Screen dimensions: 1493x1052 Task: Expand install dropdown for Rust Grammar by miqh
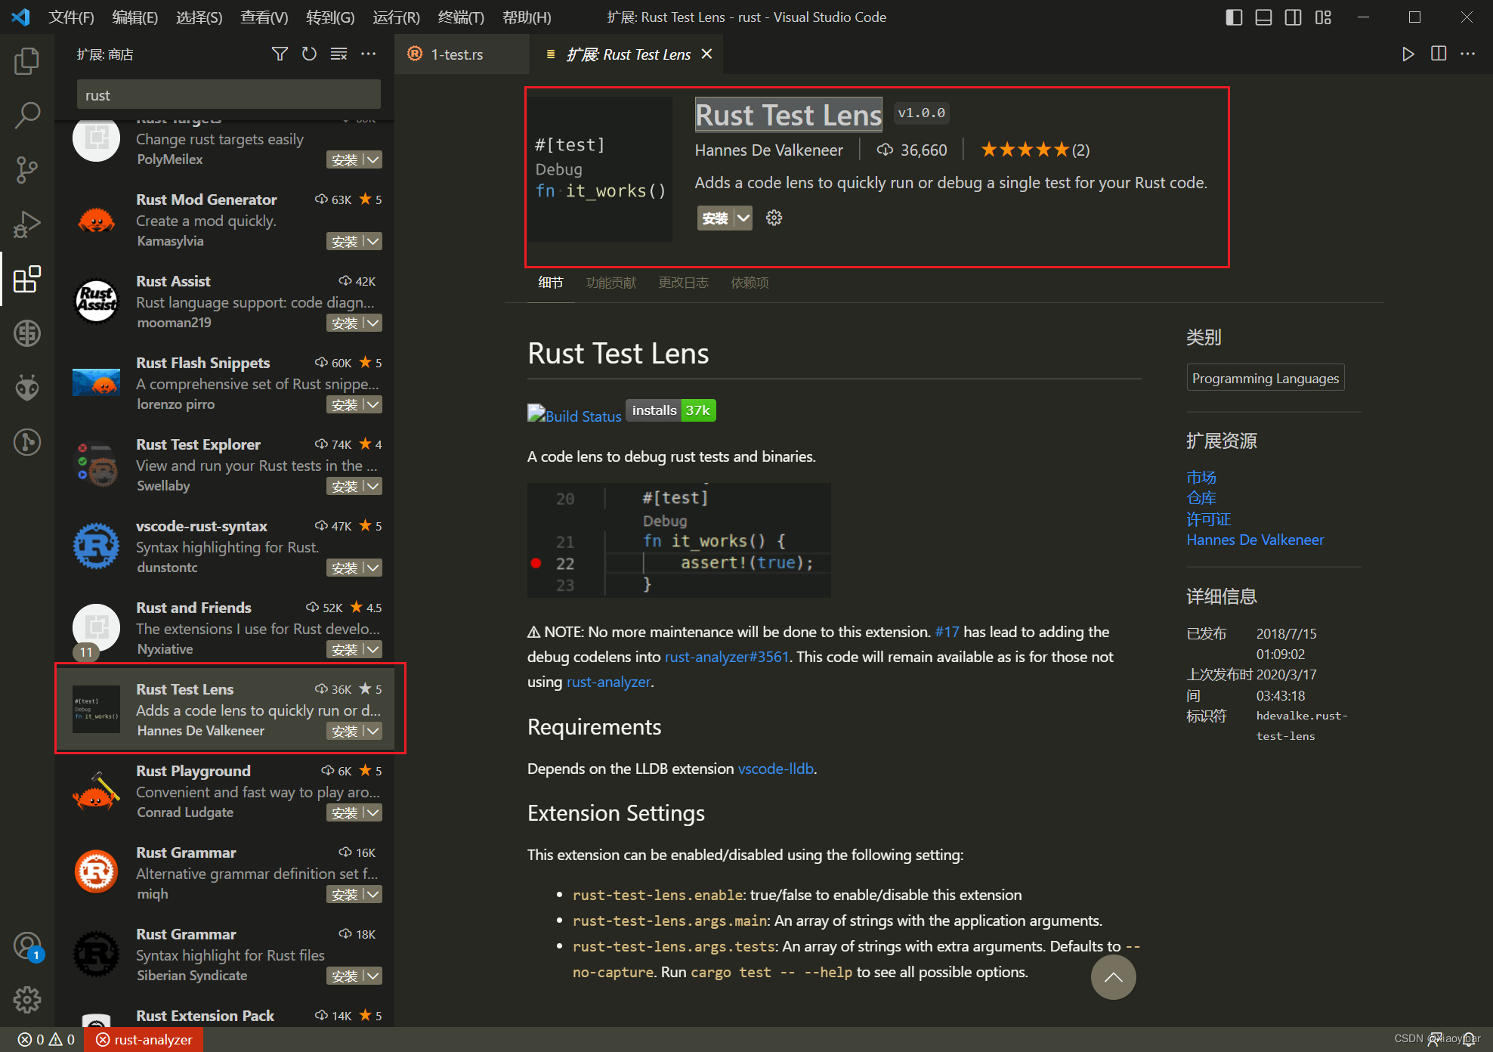[372, 894]
